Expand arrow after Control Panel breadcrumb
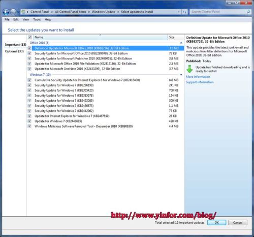The image size is (254, 237). coord(52,12)
